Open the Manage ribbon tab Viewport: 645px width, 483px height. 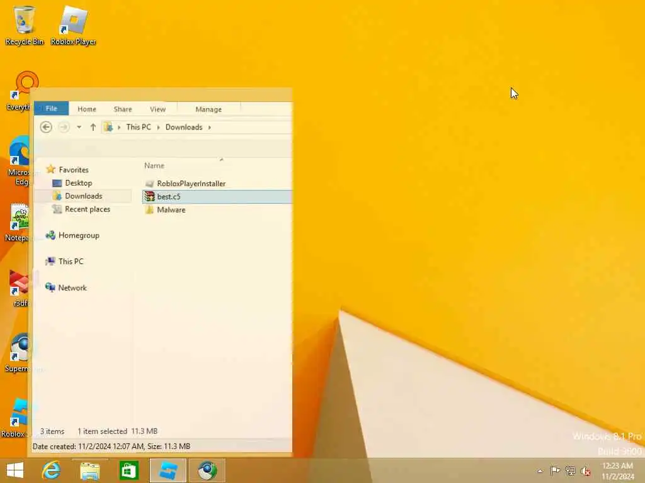[x=208, y=109]
